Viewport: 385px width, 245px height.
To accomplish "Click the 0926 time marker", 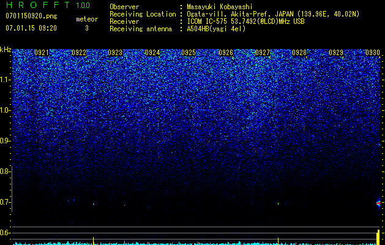I will pos(226,53).
